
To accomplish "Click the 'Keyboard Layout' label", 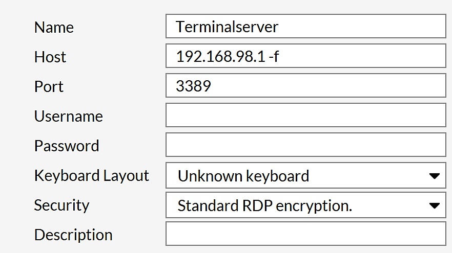I will point(91,175).
